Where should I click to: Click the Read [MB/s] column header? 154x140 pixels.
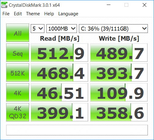[x=60, y=39]
